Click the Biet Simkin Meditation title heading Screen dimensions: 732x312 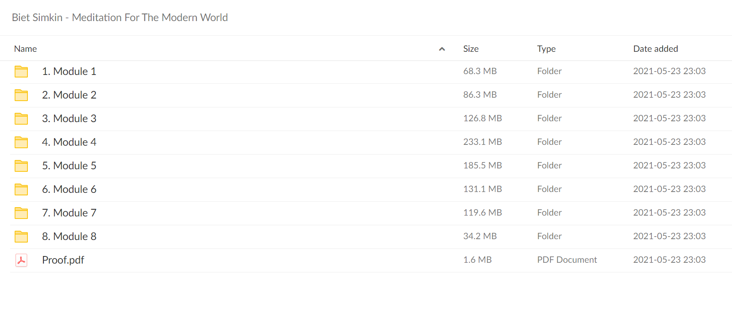(120, 17)
